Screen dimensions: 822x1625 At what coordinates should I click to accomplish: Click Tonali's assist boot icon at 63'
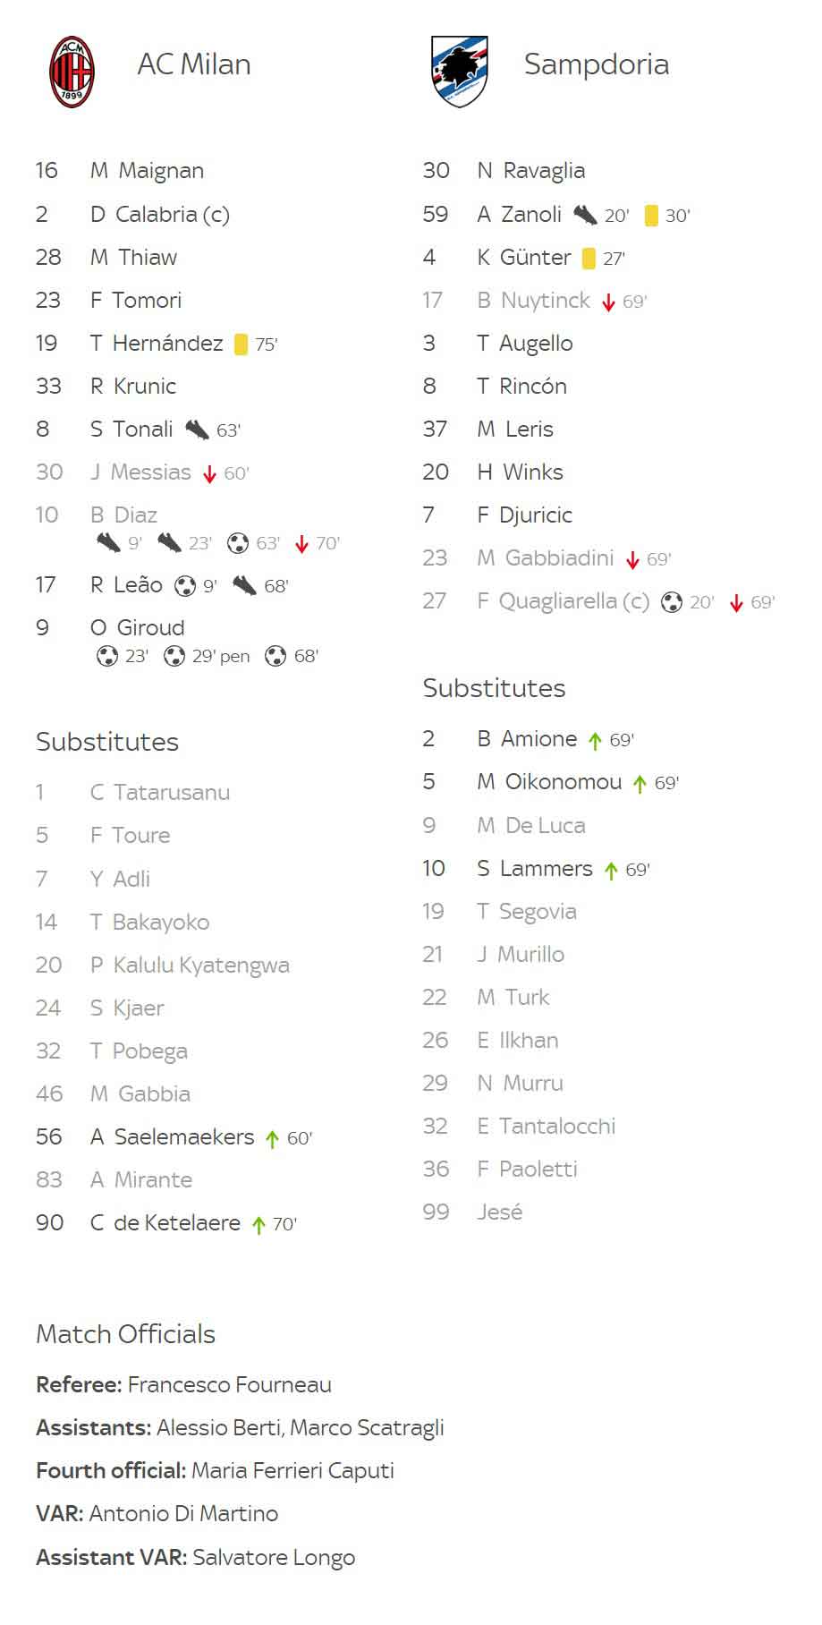coord(197,430)
